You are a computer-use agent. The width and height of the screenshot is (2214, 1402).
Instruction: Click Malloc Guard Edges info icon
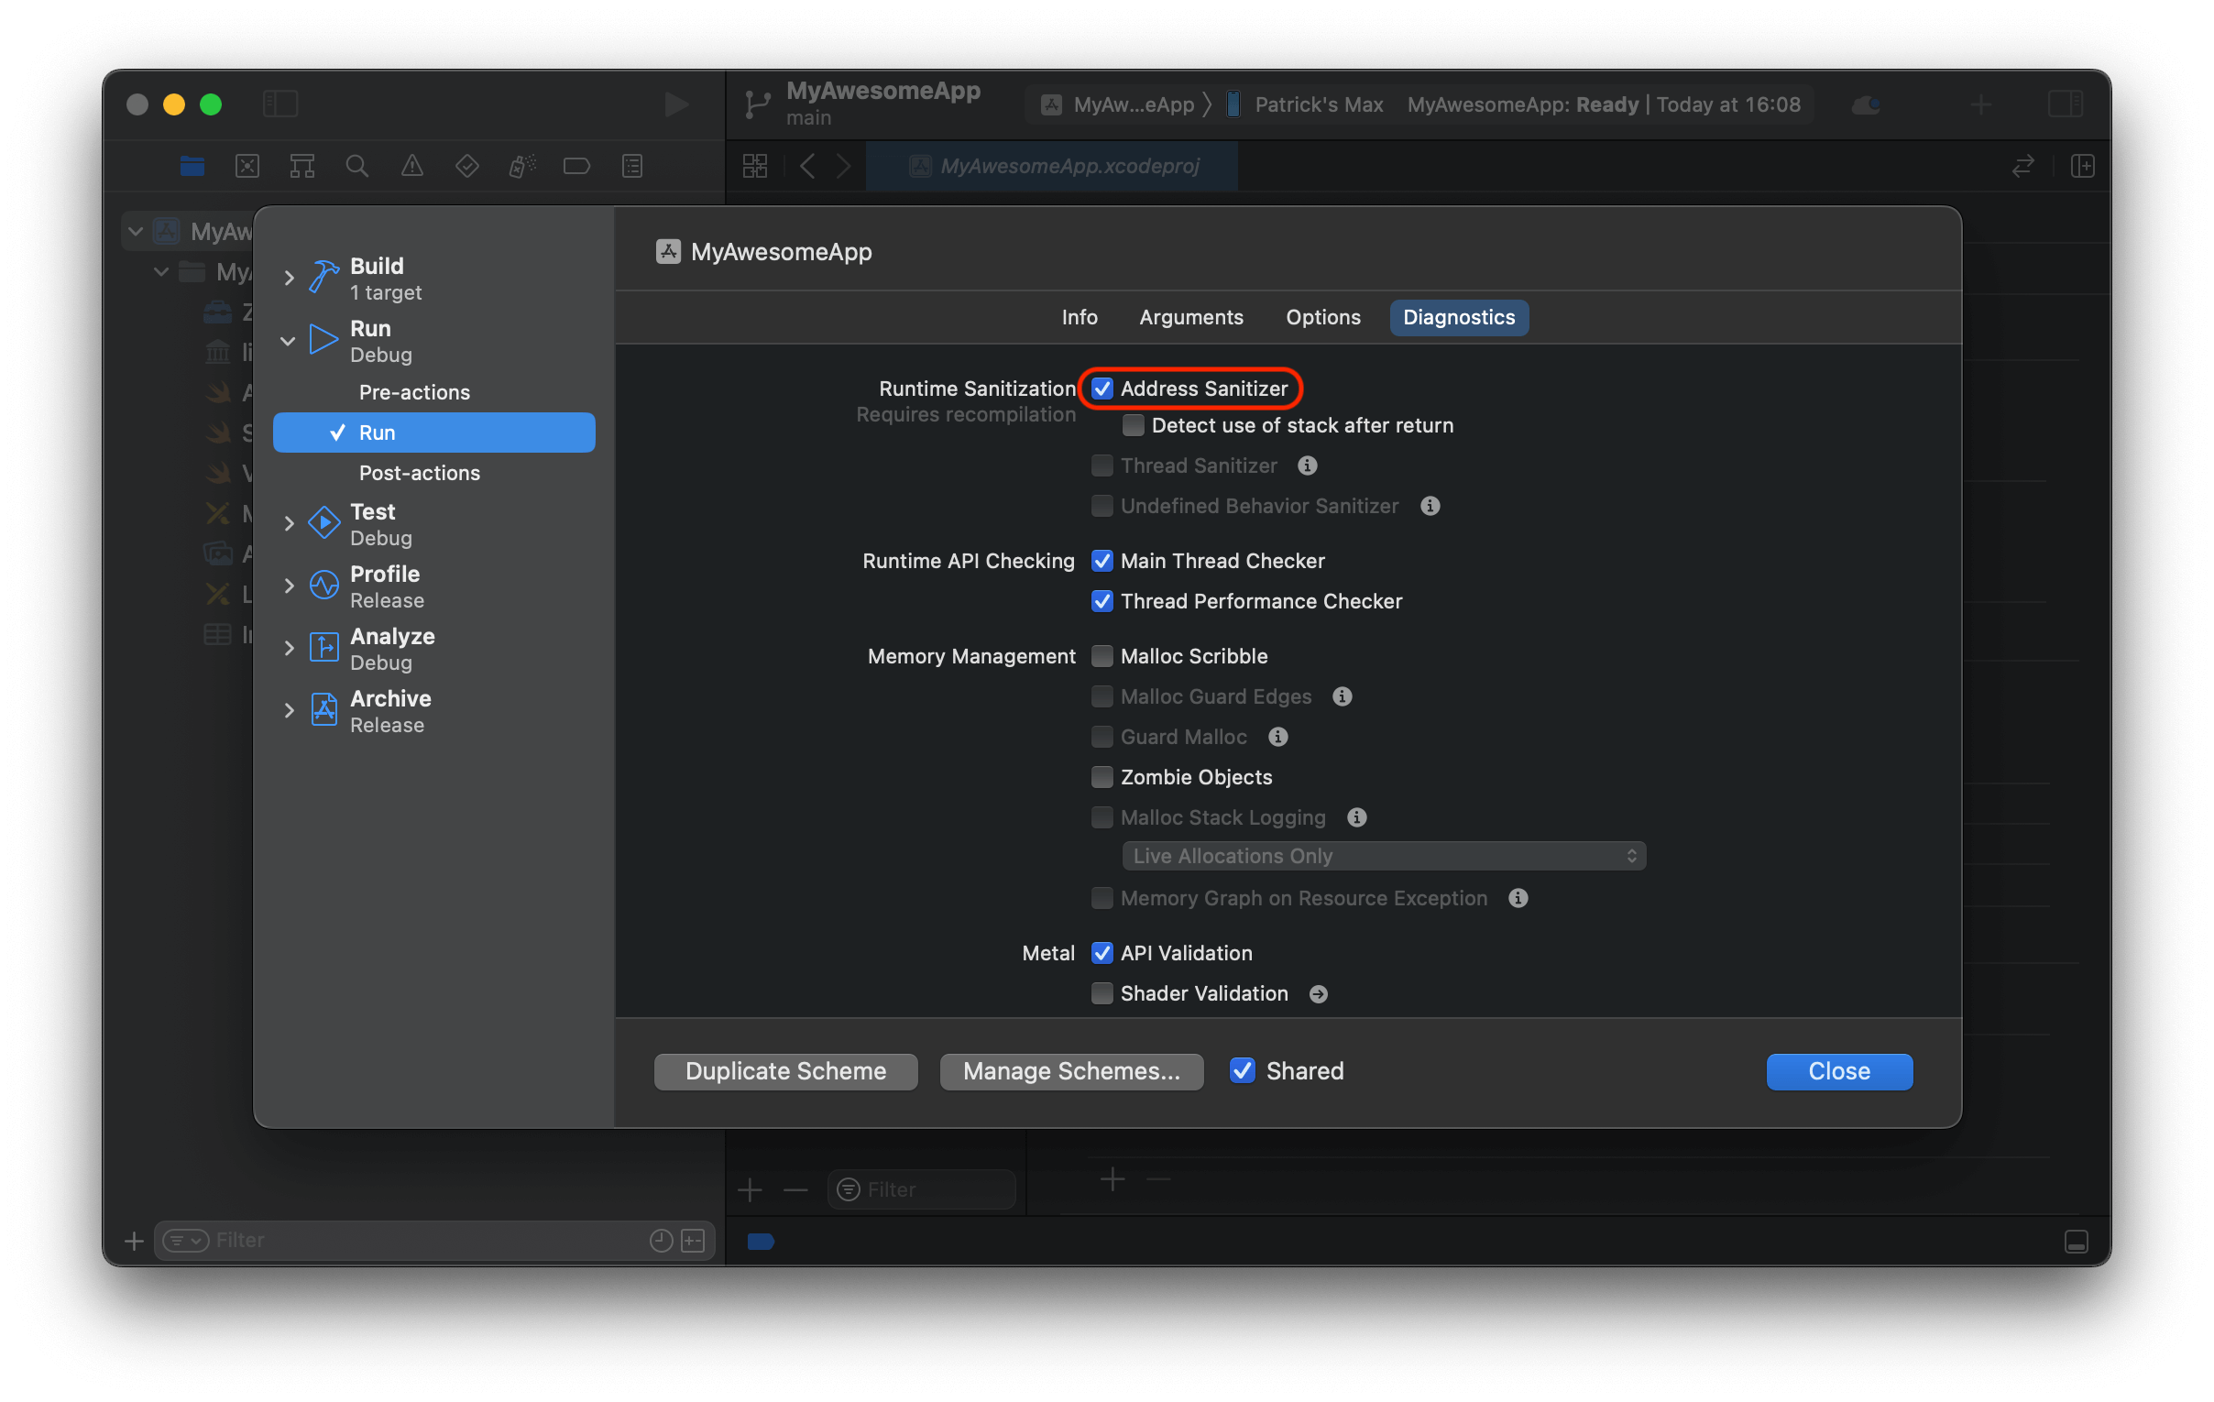1343,696
